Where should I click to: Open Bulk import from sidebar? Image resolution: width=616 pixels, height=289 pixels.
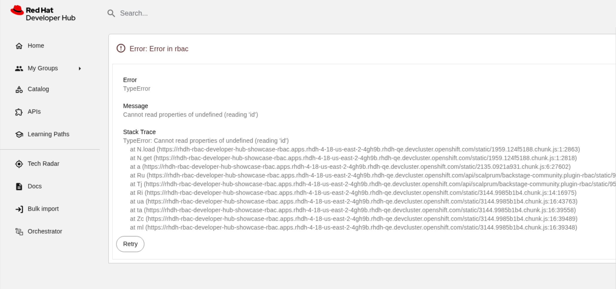pyautogui.click(x=43, y=209)
